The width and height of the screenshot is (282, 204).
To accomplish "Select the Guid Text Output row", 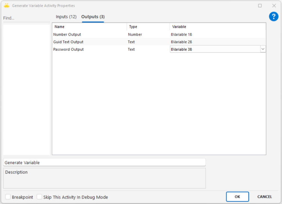I will pos(68,42).
